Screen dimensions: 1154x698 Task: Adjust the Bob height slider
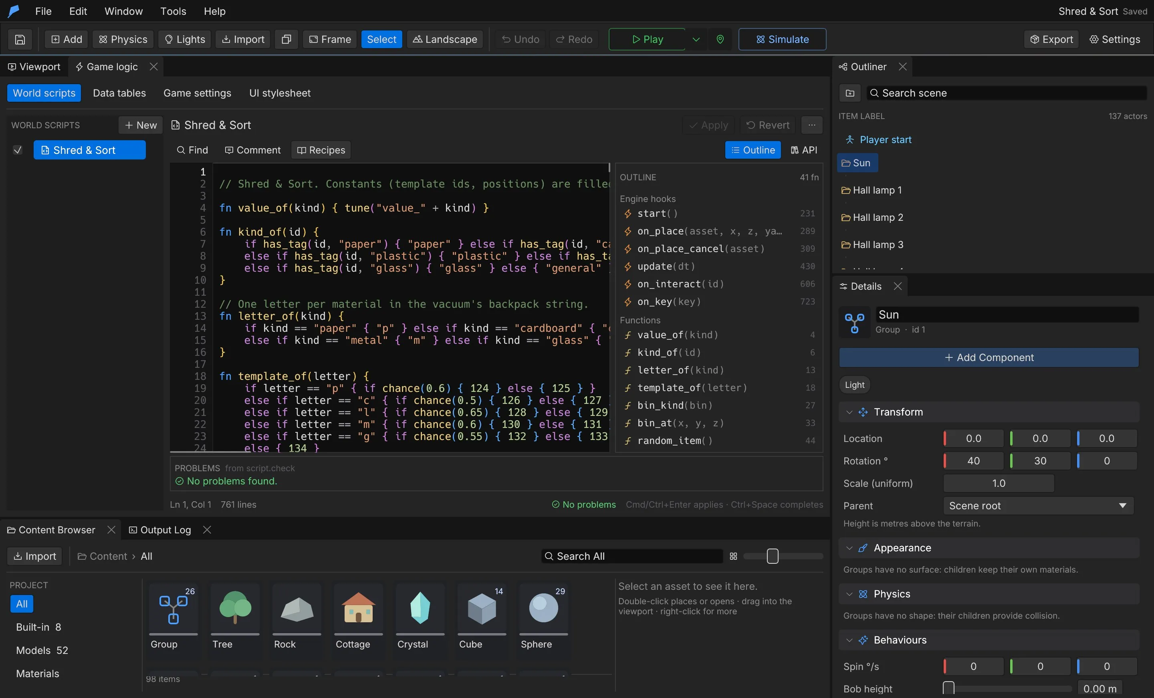click(x=1007, y=688)
